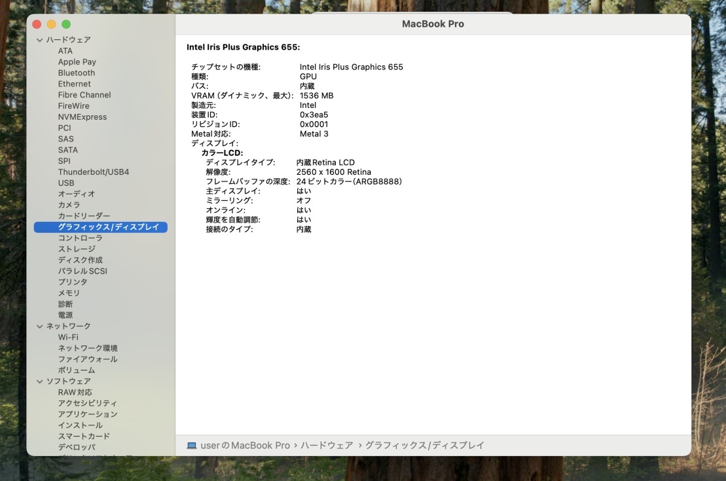Image resolution: width=726 pixels, height=481 pixels.
Task: Select アクセシビリティ in the sidebar
Action: tap(88, 404)
